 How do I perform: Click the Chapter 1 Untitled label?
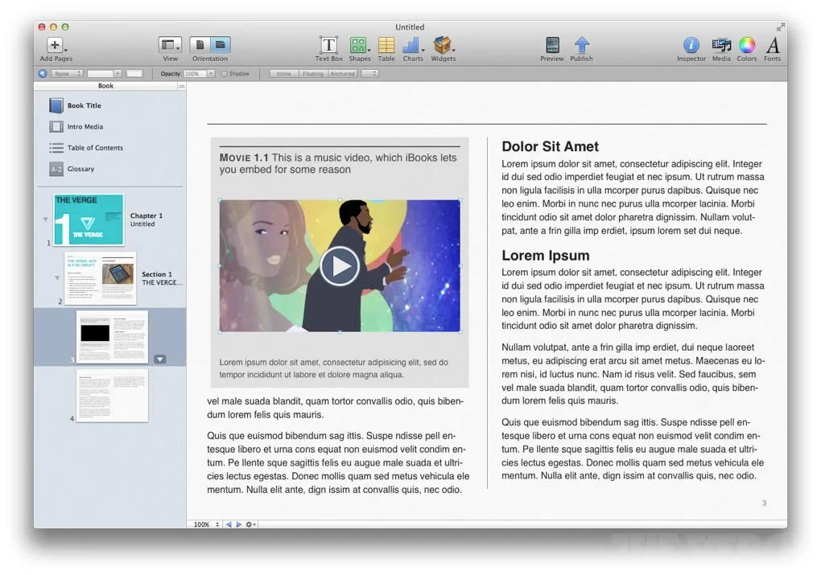pyautogui.click(x=146, y=220)
